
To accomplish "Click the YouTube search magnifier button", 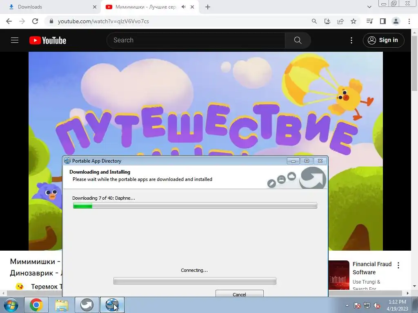I will coord(298,40).
